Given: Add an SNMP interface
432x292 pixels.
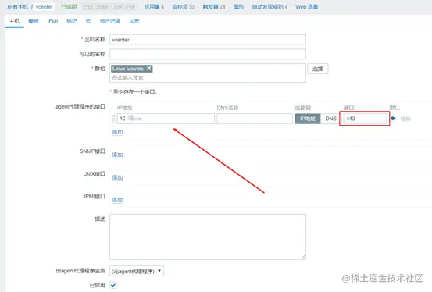Looking at the screenshot, I should click(x=117, y=155).
